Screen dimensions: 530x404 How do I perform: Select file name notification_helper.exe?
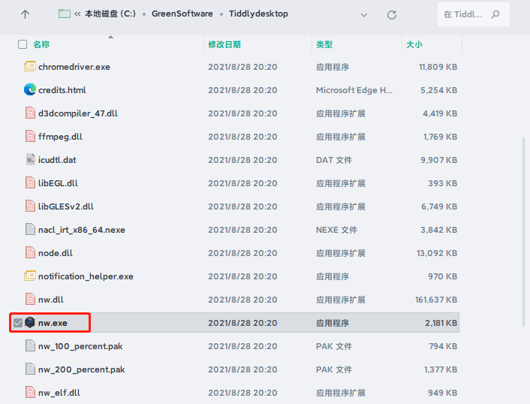[86, 276]
